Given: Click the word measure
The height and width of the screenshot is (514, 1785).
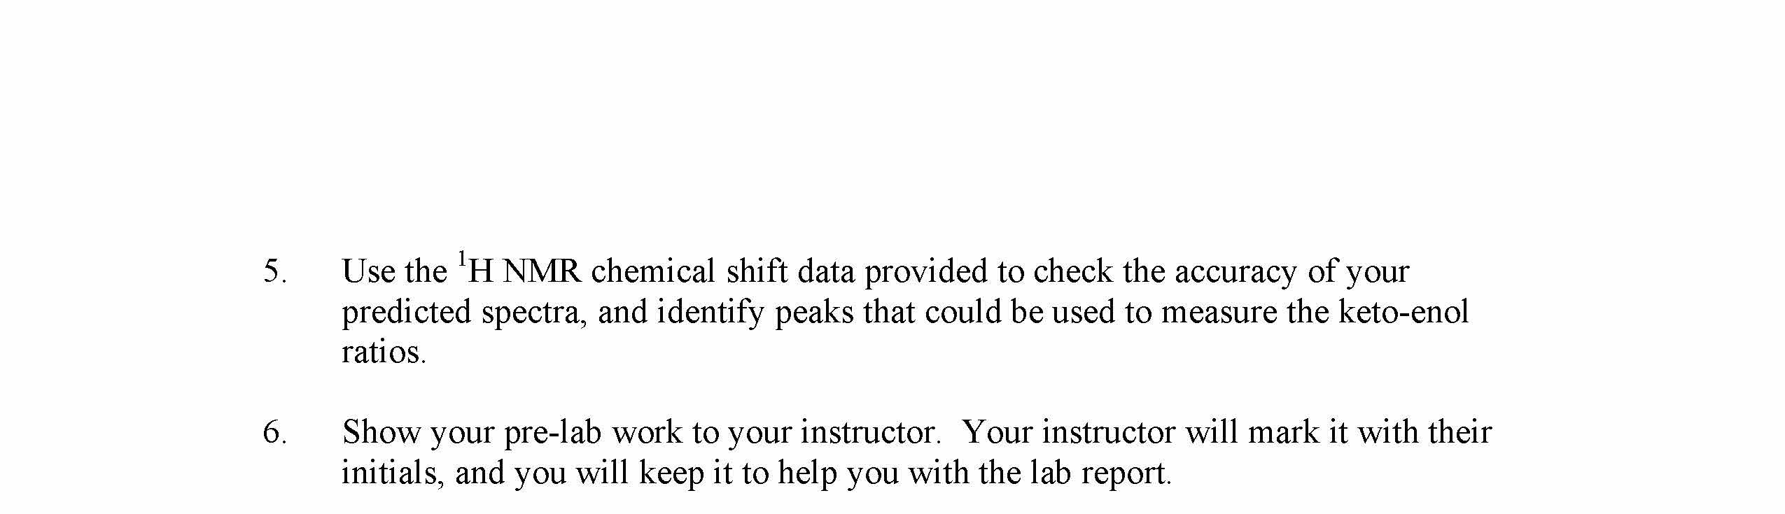Looking at the screenshot, I should 1219,313.
